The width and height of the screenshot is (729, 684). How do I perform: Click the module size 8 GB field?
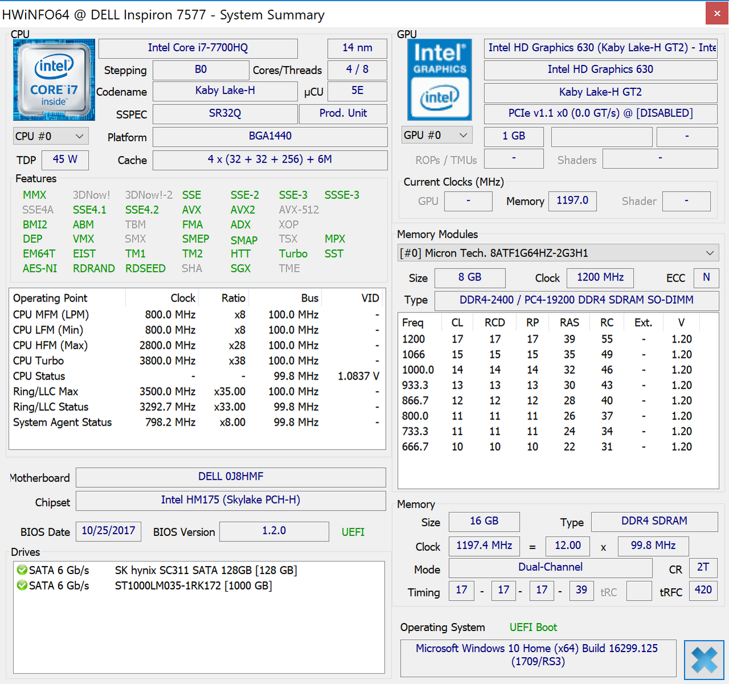click(470, 278)
